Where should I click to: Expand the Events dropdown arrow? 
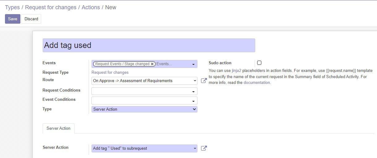[193, 64]
